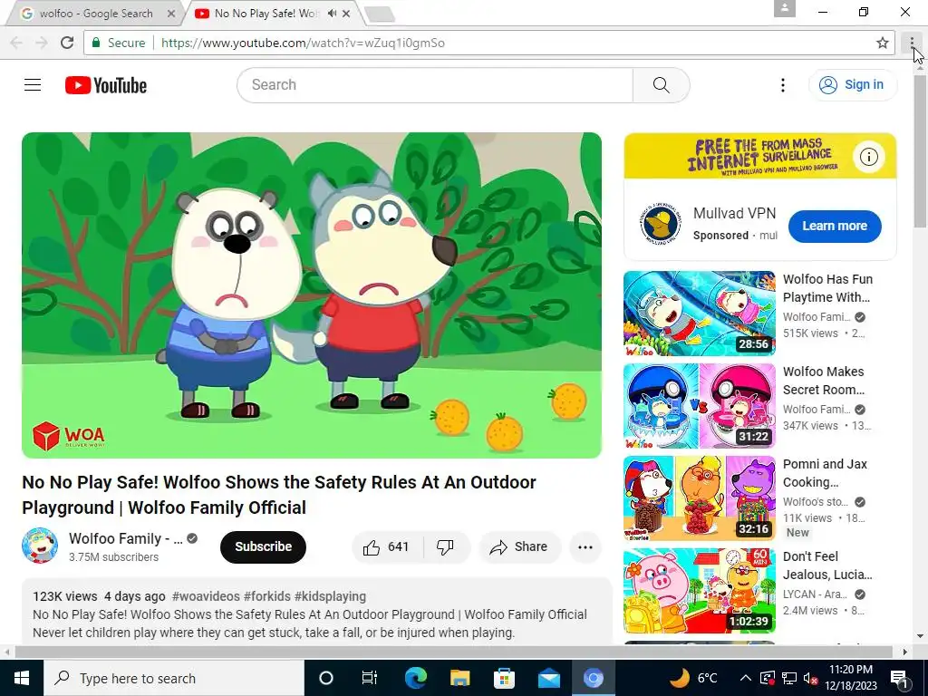Click the magnifier search button

(x=661, y=85)
